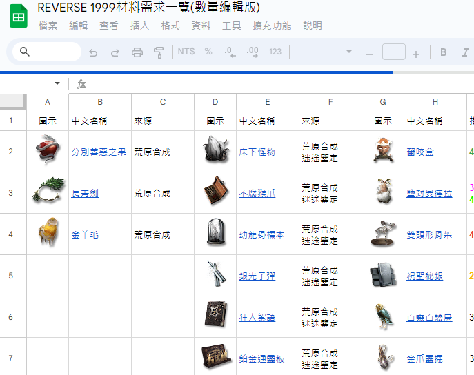
Task: Apply percent format with % button
Action: click(208, 52)
